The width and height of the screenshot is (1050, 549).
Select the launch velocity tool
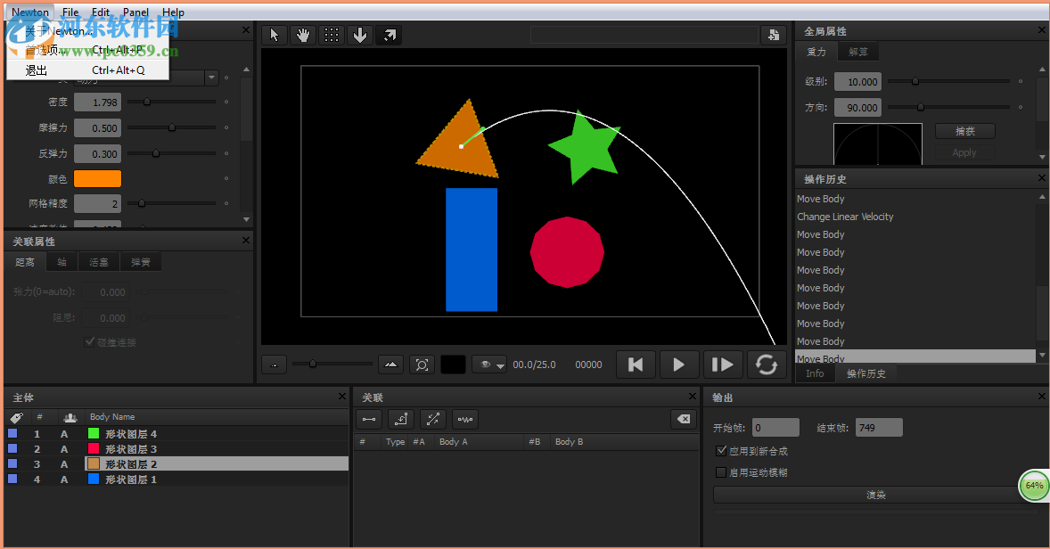389,35
